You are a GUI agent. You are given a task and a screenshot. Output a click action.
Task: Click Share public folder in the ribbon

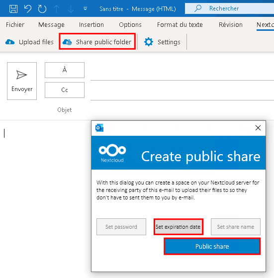[97, 42]
